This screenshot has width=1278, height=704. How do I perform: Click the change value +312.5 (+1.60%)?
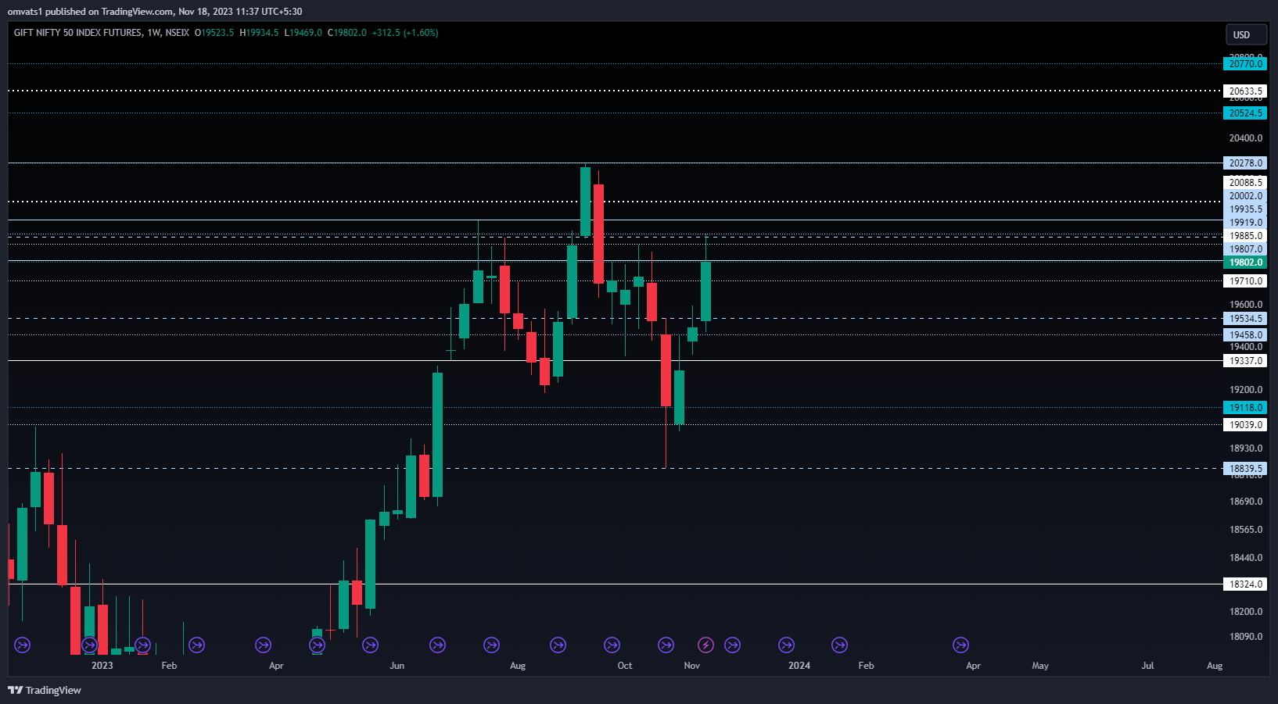[x=405, y=33]
